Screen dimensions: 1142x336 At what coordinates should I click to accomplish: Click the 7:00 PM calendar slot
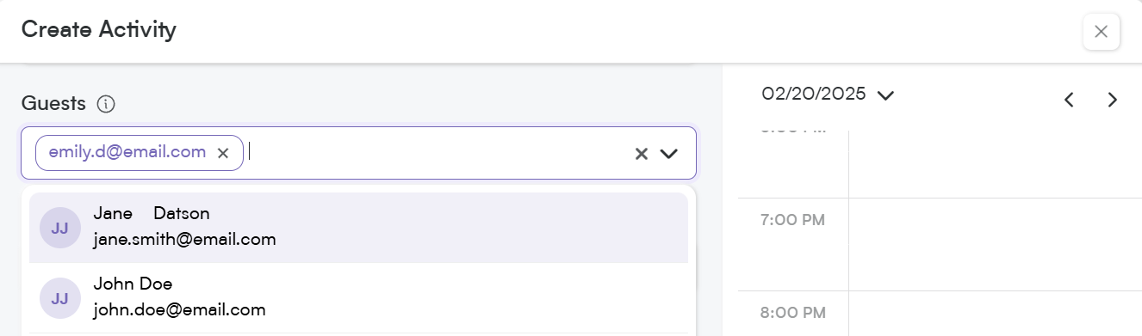pos(995,244)
